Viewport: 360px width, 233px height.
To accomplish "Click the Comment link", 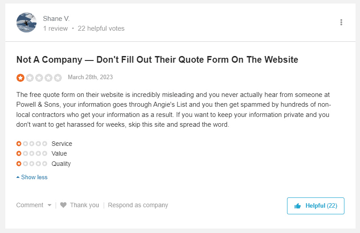I will pyautogui.click(x=30, y=205).
